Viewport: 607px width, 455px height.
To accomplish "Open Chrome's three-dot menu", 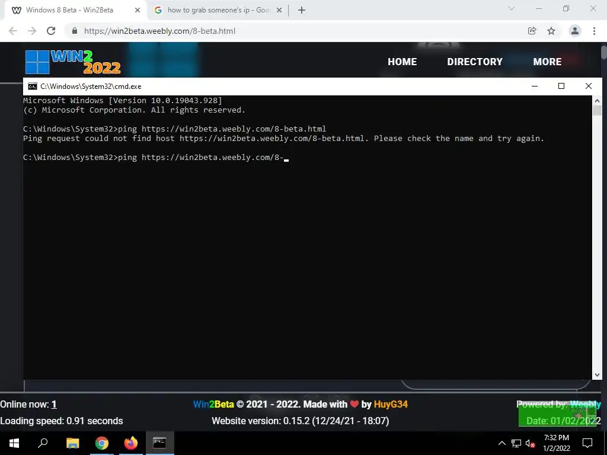I will (594, 31).
